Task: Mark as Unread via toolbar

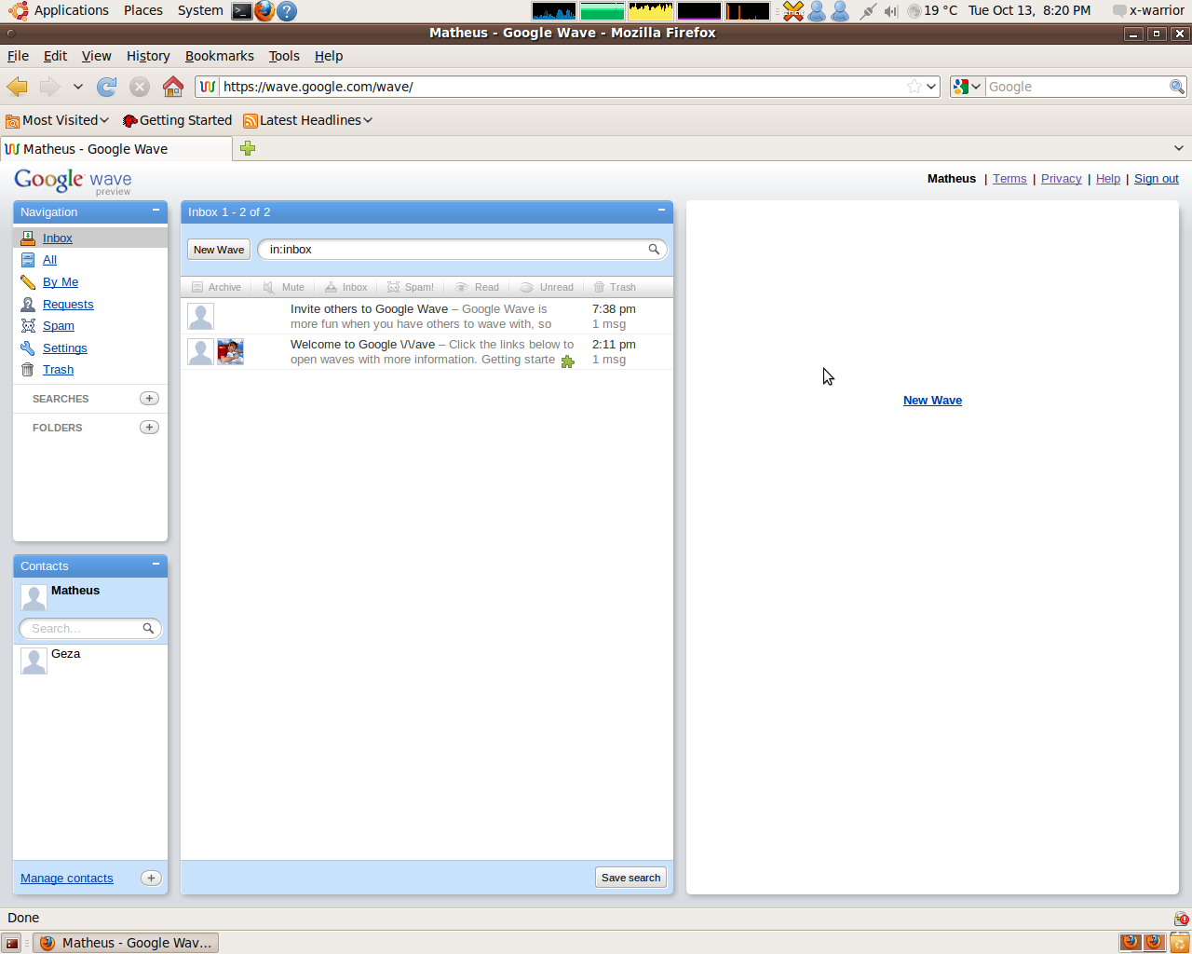Action: [x=547, y=287]
